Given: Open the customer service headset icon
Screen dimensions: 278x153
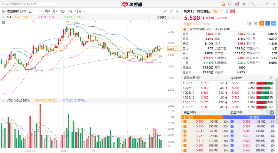Looking at the screenshot, I should click(x=230, y=4).
